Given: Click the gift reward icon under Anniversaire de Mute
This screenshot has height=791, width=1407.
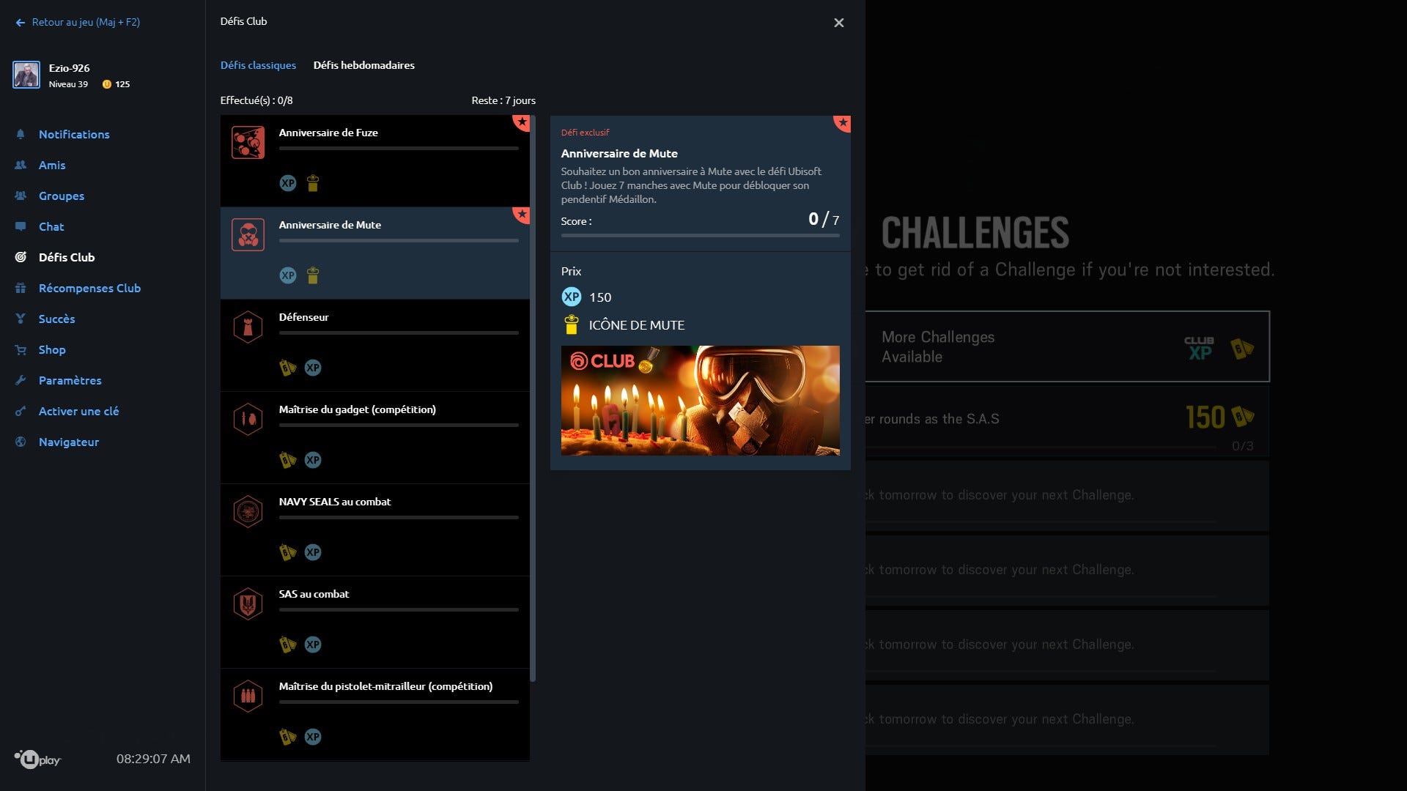Looking at the screenshot, I should click(x=313, y=275).
